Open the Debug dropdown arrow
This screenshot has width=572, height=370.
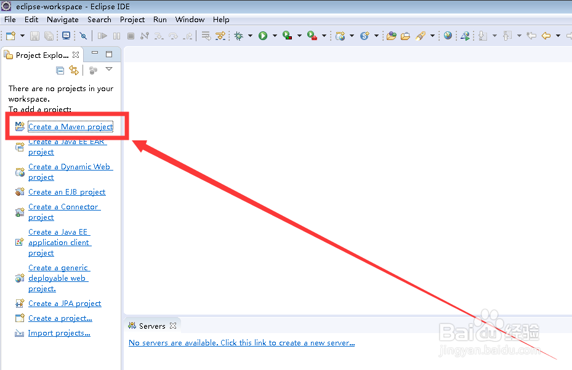point(250,36)
